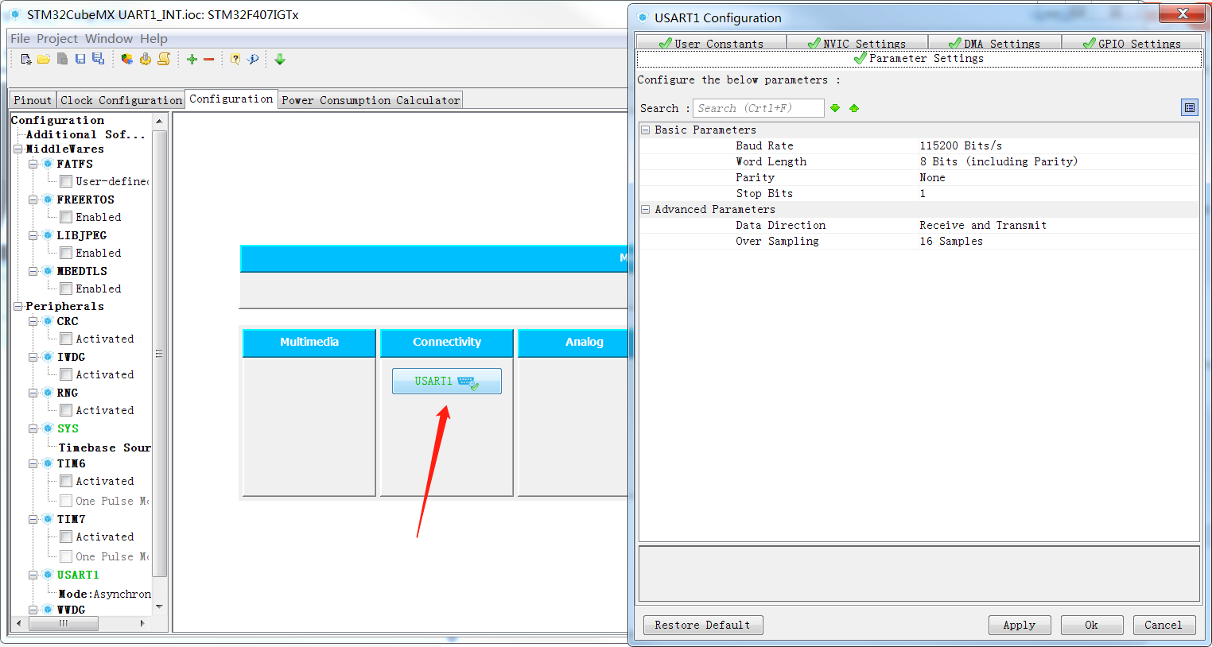The height and width of the screenshot is (647, 1212).
Task: Switch to the Pinout tab
Action: pos(33,99)
